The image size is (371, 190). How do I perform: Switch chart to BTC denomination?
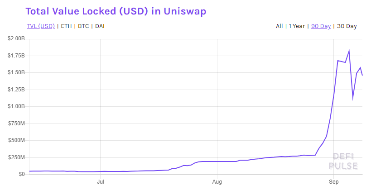pos(83,26)
